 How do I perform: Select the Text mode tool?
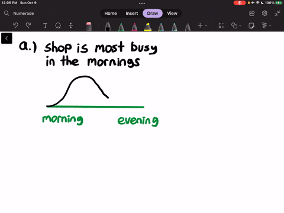45,25
